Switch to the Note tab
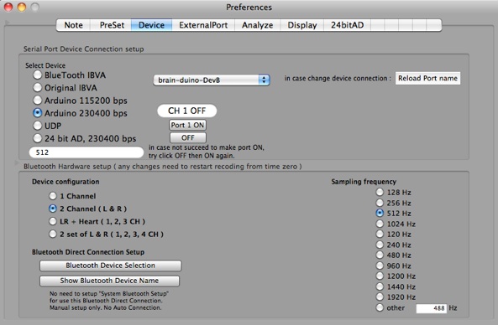Screen dimensions: 498x325 point(73,25)
